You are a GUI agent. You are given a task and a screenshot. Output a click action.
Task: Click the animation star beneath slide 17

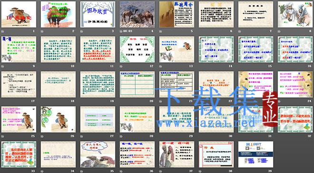pos(2,101)
